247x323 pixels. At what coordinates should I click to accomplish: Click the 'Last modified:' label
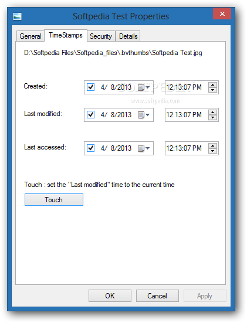pyautogui.click(x=43, y=114)
